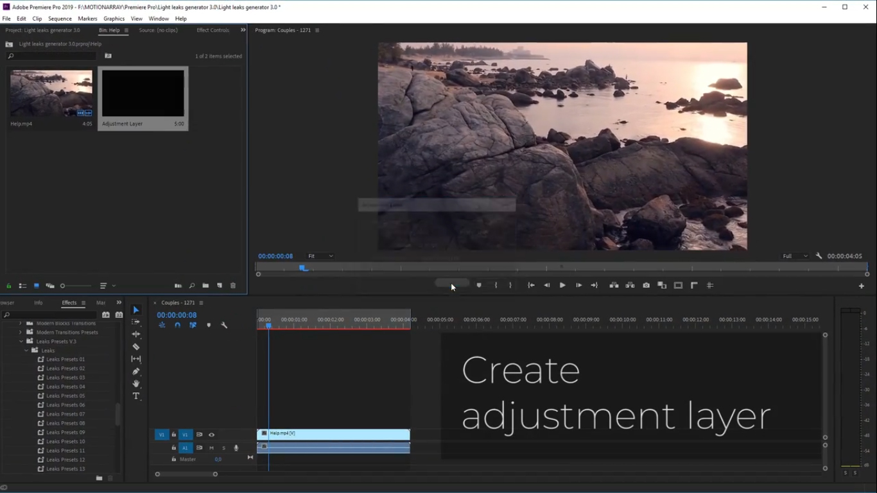Screen dimensions: 877x493
Task: Click the Export Frame camera icon
Action: pos(645,285)
